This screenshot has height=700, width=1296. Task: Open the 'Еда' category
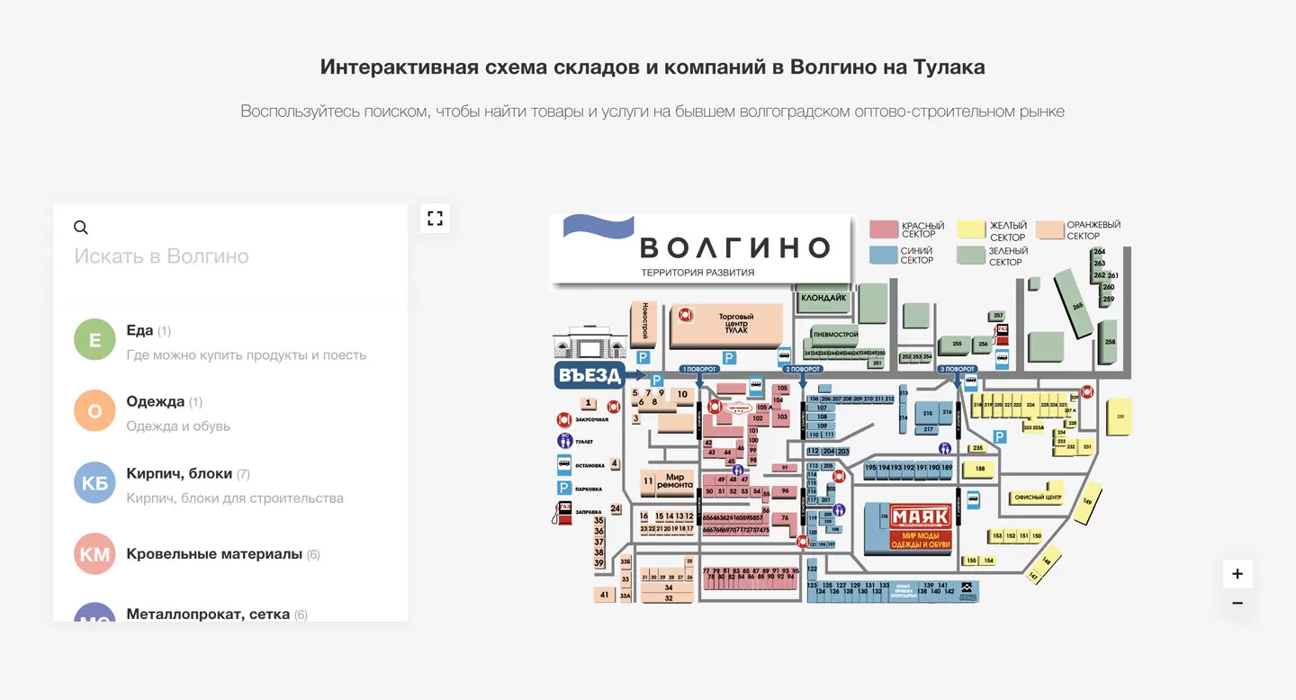tap(230, 341)
